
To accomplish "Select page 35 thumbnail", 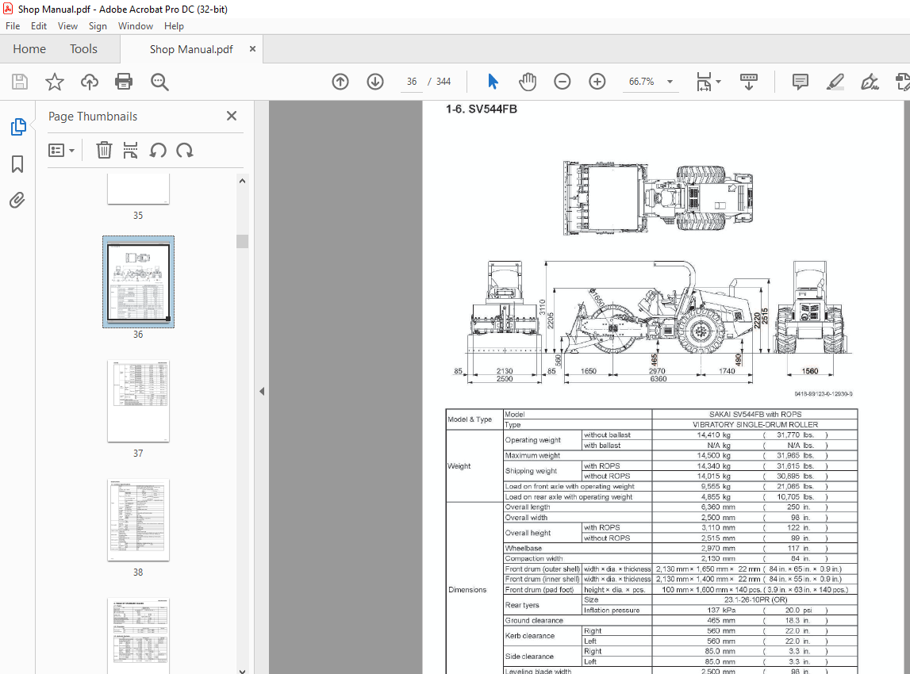I will [x=138, y=189].
